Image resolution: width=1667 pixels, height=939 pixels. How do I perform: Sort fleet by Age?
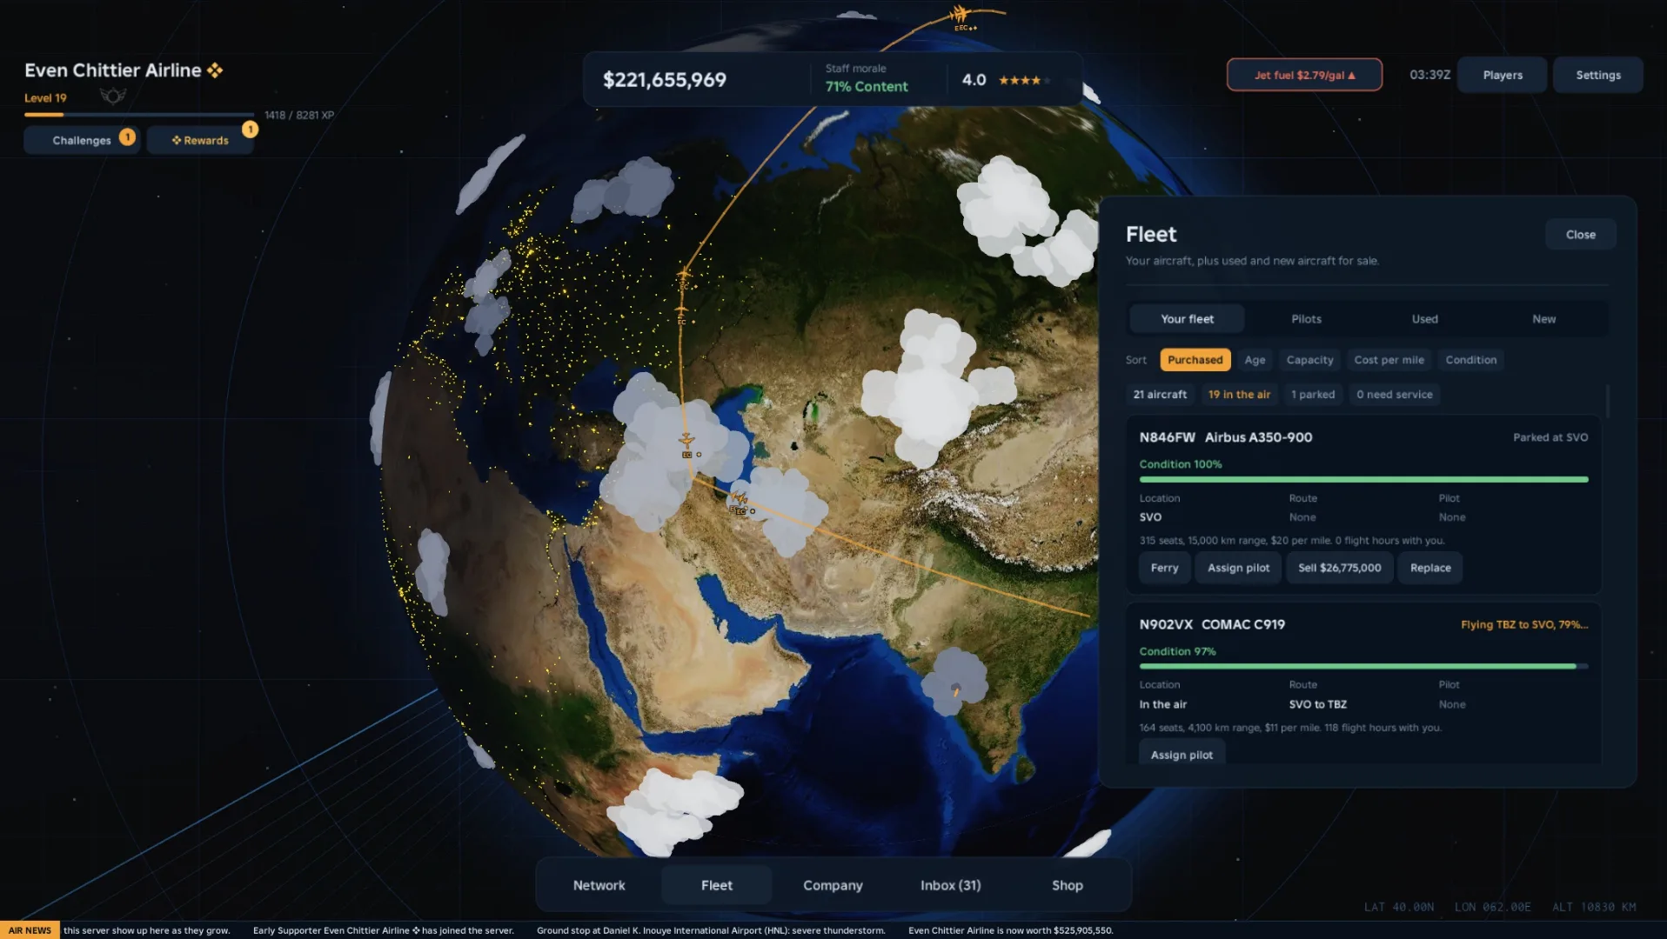pos(1255,360)
